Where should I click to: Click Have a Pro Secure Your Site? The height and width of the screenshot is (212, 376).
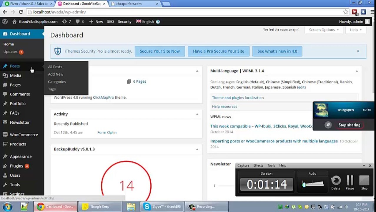219,51
